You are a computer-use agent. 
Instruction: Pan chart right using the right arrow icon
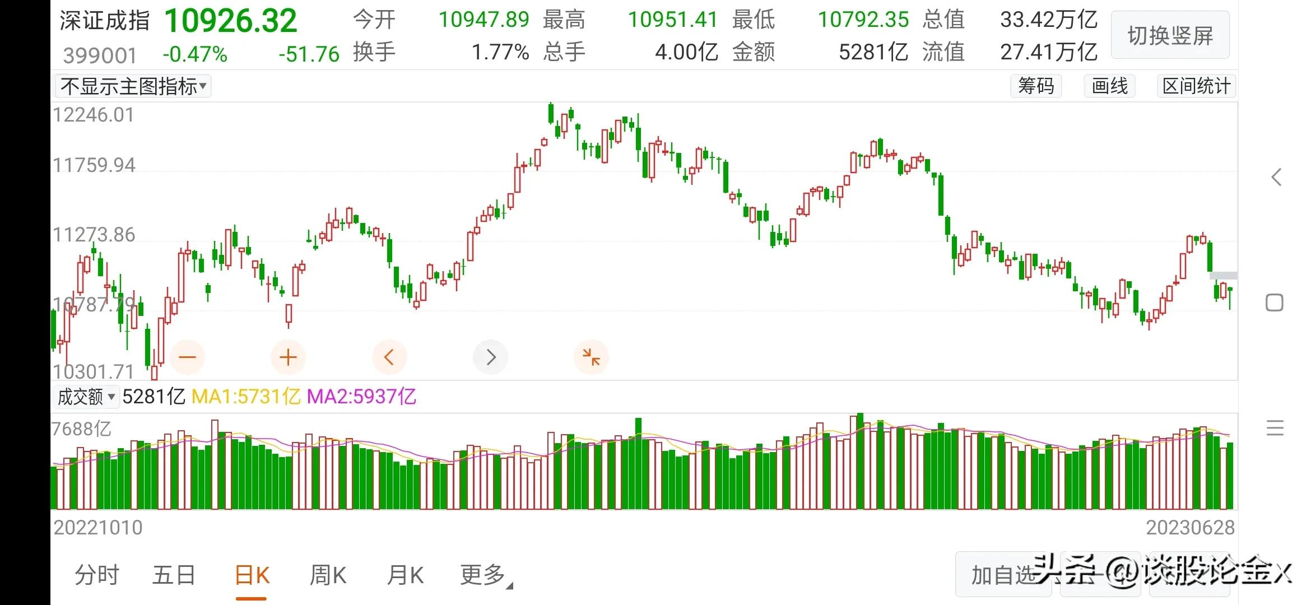tap(490, 357)
